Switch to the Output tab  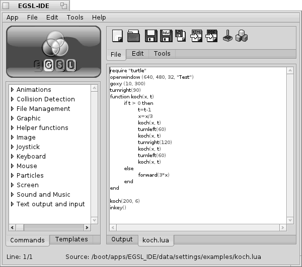coord(122,240)
